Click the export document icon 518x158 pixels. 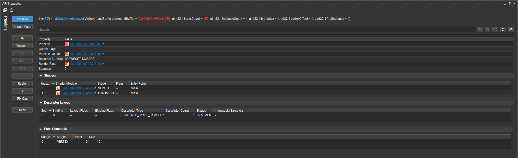click(511, 29)
